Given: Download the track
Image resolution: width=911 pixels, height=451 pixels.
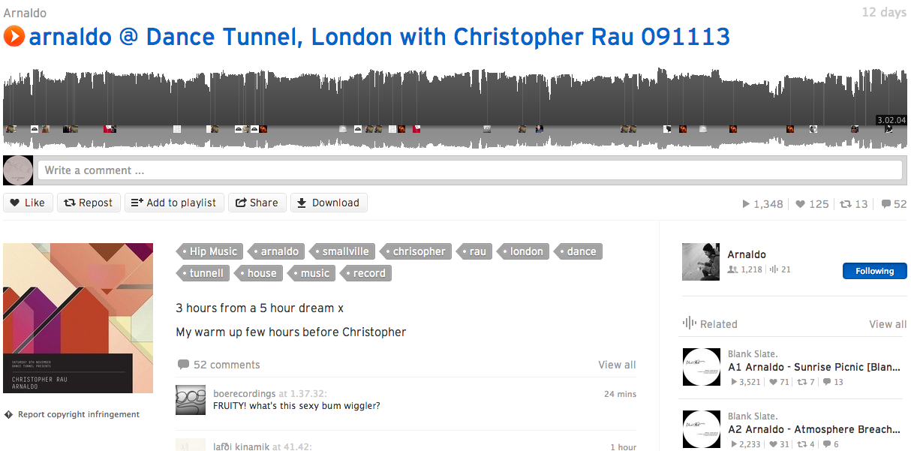Looking at the screenshot, I should [329, 203].
